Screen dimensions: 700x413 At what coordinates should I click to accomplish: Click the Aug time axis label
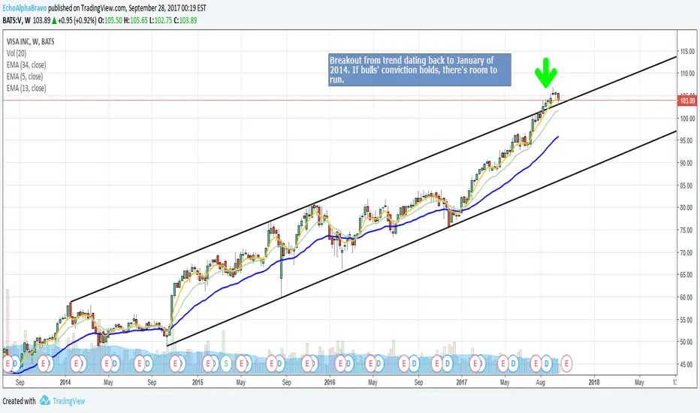[540, 382]
